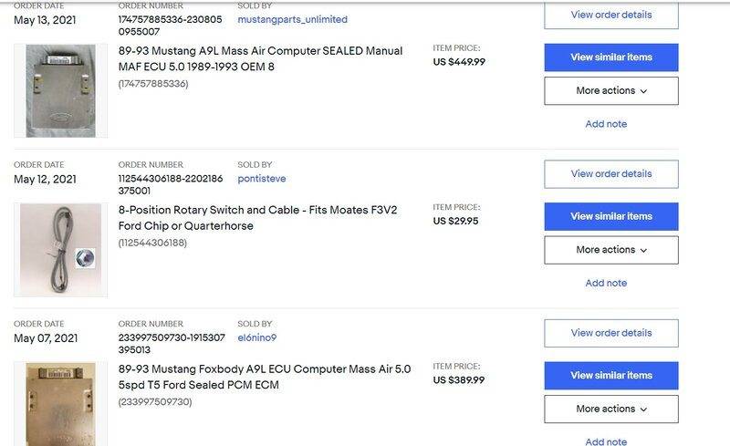Image resolution: width=730 pixels, height=446 pixels.
Task: View order details for May 07 order
Action: [610, 333]
